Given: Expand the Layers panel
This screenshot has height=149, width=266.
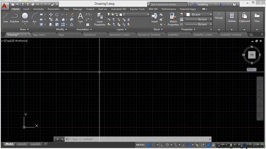Looking at the screenshot, I should coord(121,29).
